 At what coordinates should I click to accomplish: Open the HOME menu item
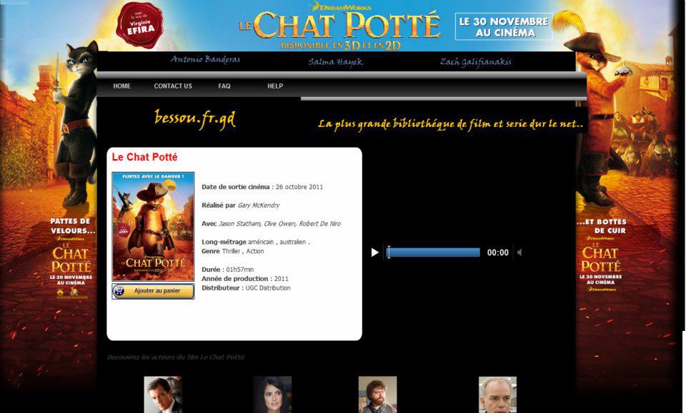click(121, 86)
